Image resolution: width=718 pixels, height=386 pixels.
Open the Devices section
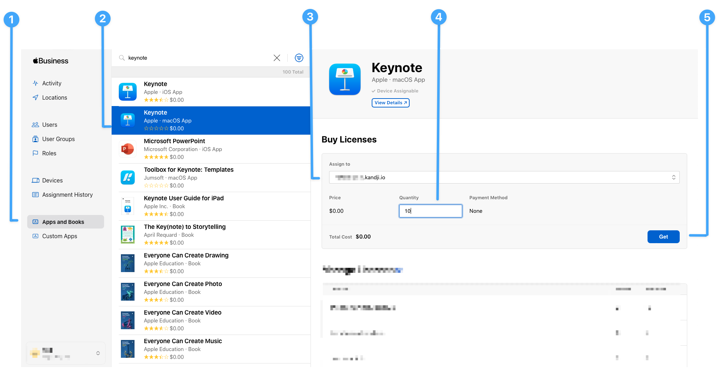(x=52, y=180)
